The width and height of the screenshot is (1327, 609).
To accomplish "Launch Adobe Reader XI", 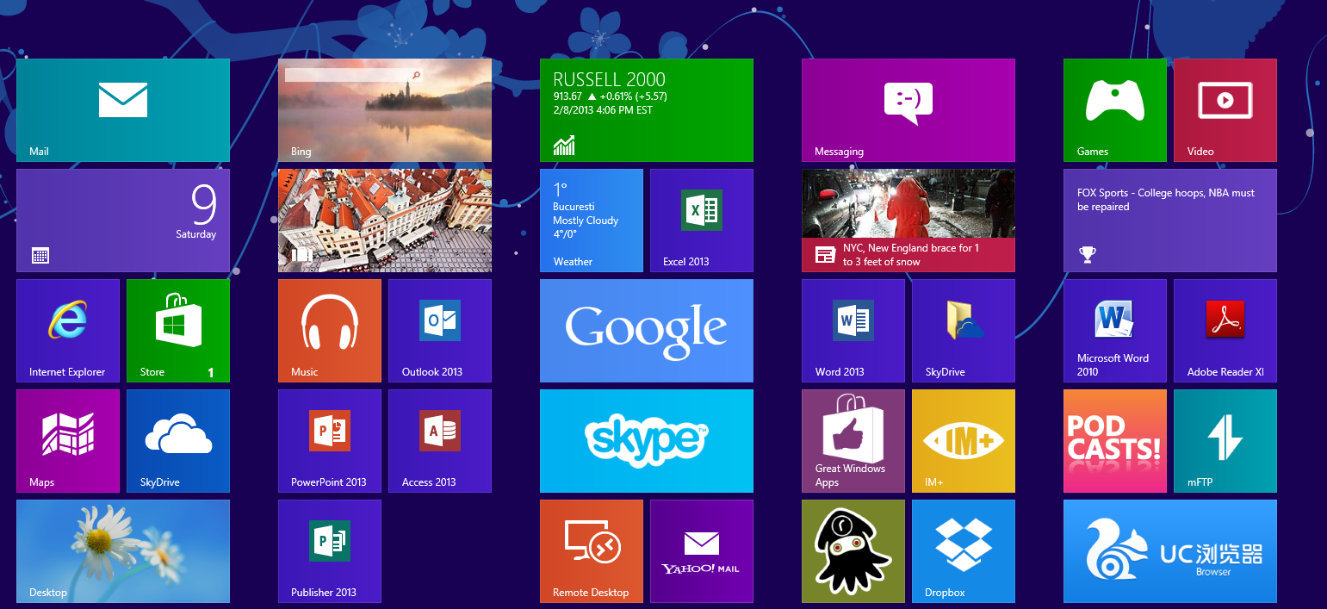I will pos(1225,330).
